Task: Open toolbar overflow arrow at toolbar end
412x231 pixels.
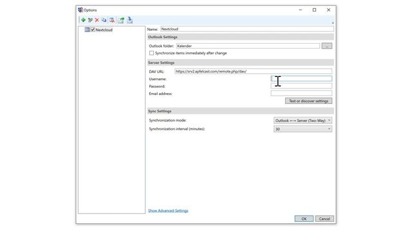Action: tap(333, 23)
